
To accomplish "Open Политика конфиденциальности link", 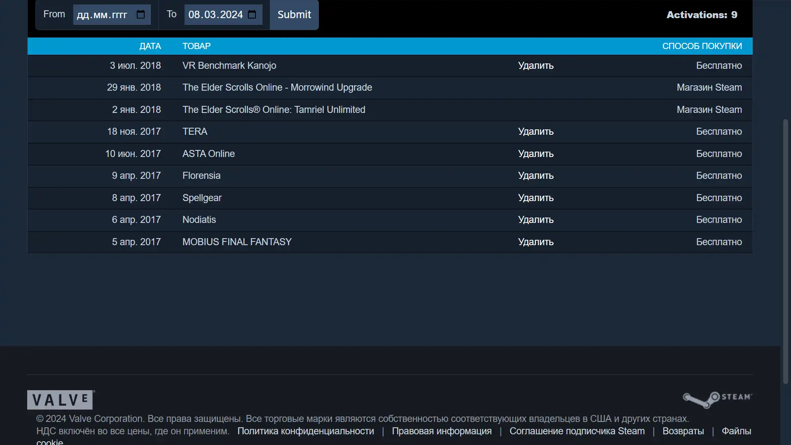I will click(x=306, y=431).
